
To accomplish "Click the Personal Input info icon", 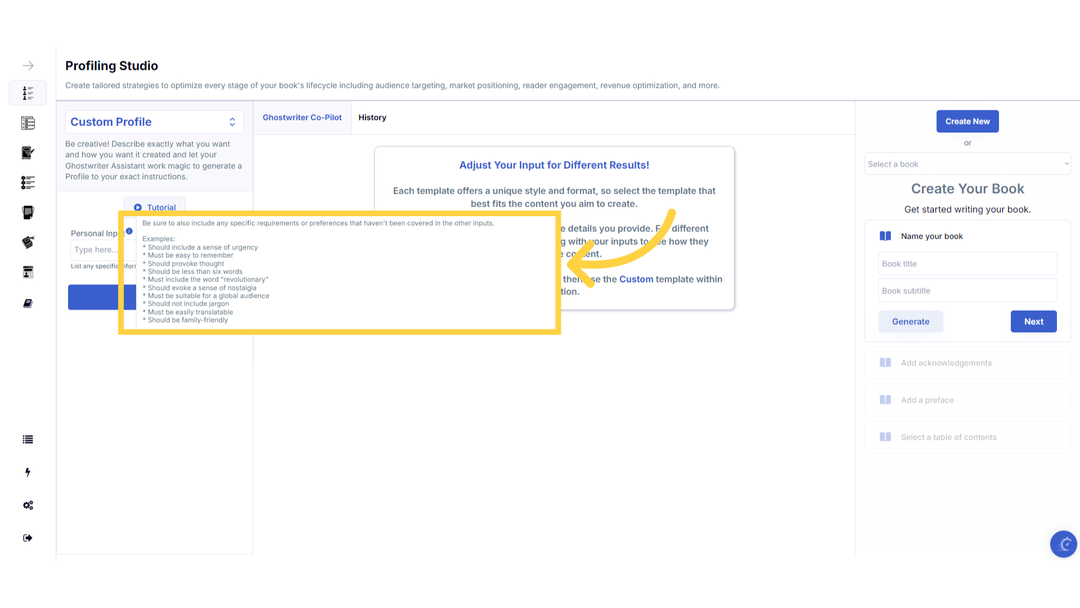I will pyautogui.click(x=129, y=231).
